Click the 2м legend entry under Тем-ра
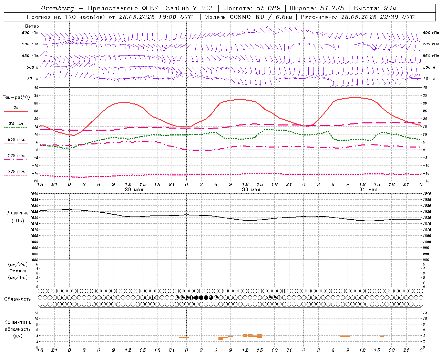 [16, 108]
